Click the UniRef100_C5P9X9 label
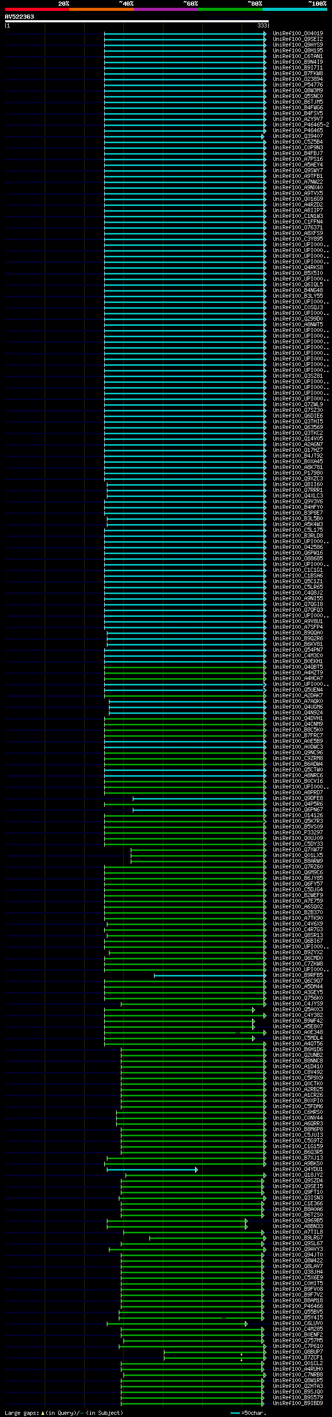This screenshot has width=332, height=1417. click(298, 1078)
